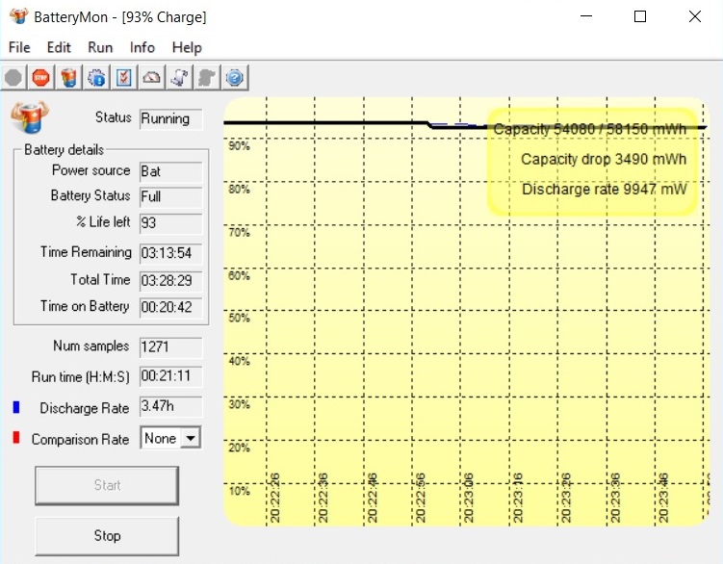Open the Help menu
Screen dimensions: 723x564
(187, 47)
